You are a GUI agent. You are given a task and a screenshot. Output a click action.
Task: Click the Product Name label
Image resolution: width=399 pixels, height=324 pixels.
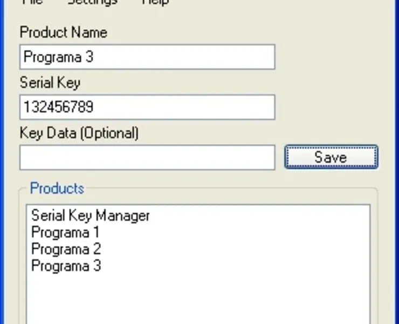[63, 32]
